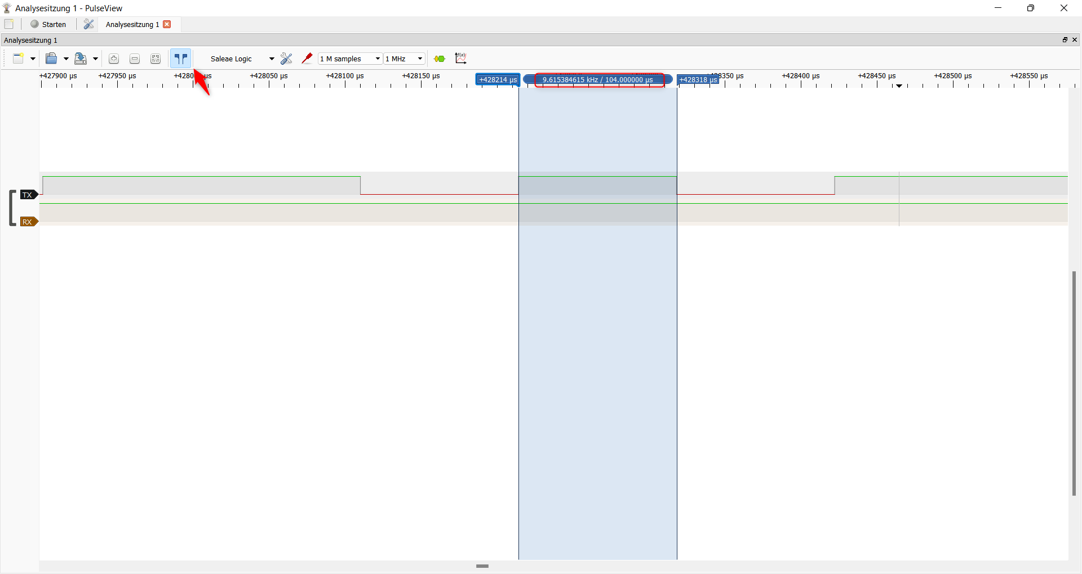The image size is (1082, 574).
Task: Close the Analysesitzung 1 tab
Action: coord(167,24)
